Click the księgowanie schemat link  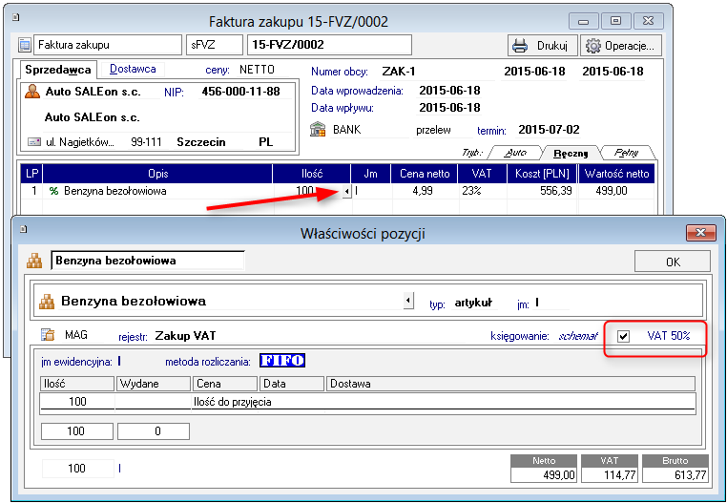[x=577, y=336]
